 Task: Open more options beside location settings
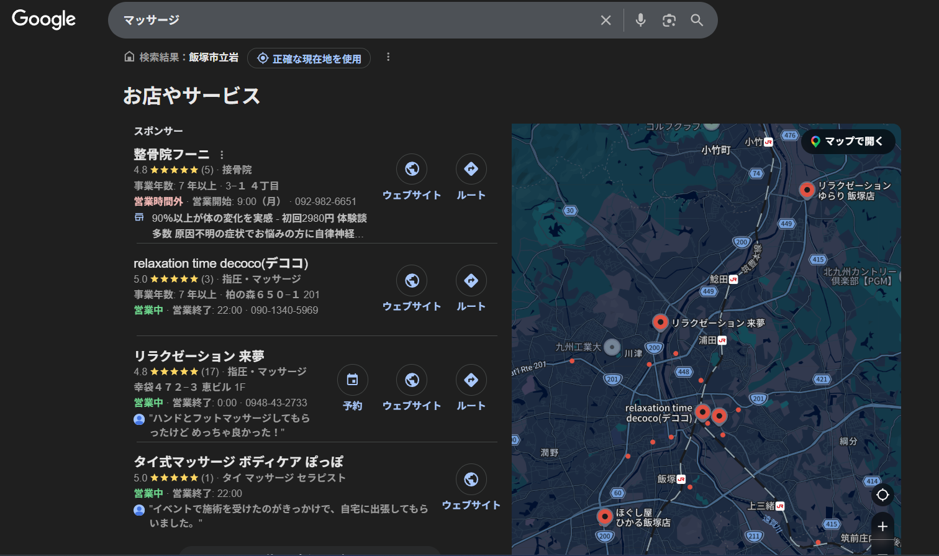pyautogui.click(x=388, y=57)
